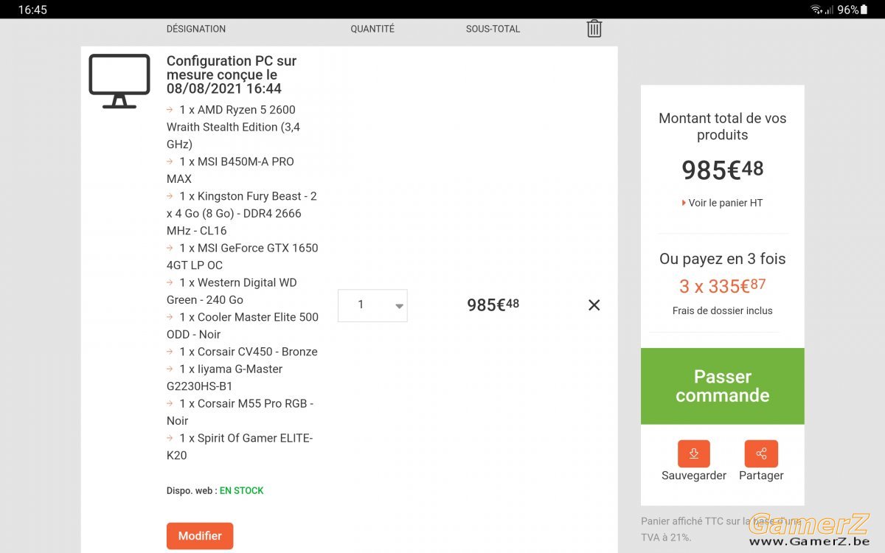Viewport: 885px width, 553px height.
Task: Click the DÉSIGNATION column header
Action: pyautogui.click(x=196, y=29)
